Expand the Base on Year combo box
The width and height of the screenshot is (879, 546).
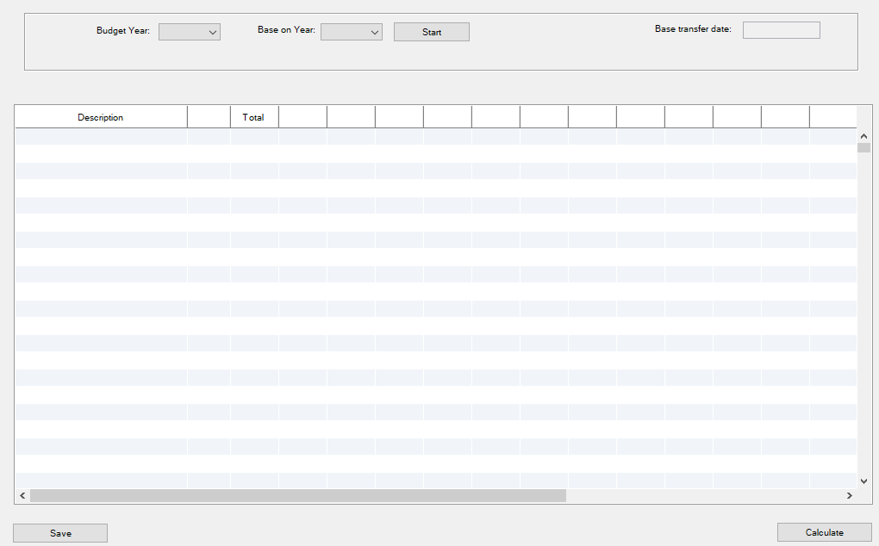(352, 32)
